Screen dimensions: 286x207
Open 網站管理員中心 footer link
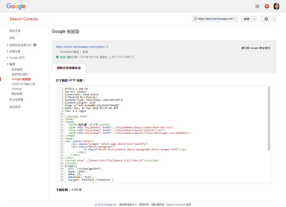click(x=128, y=204)
